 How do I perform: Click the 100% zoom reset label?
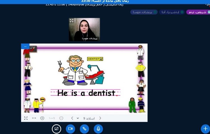click(x=52, y=118)
